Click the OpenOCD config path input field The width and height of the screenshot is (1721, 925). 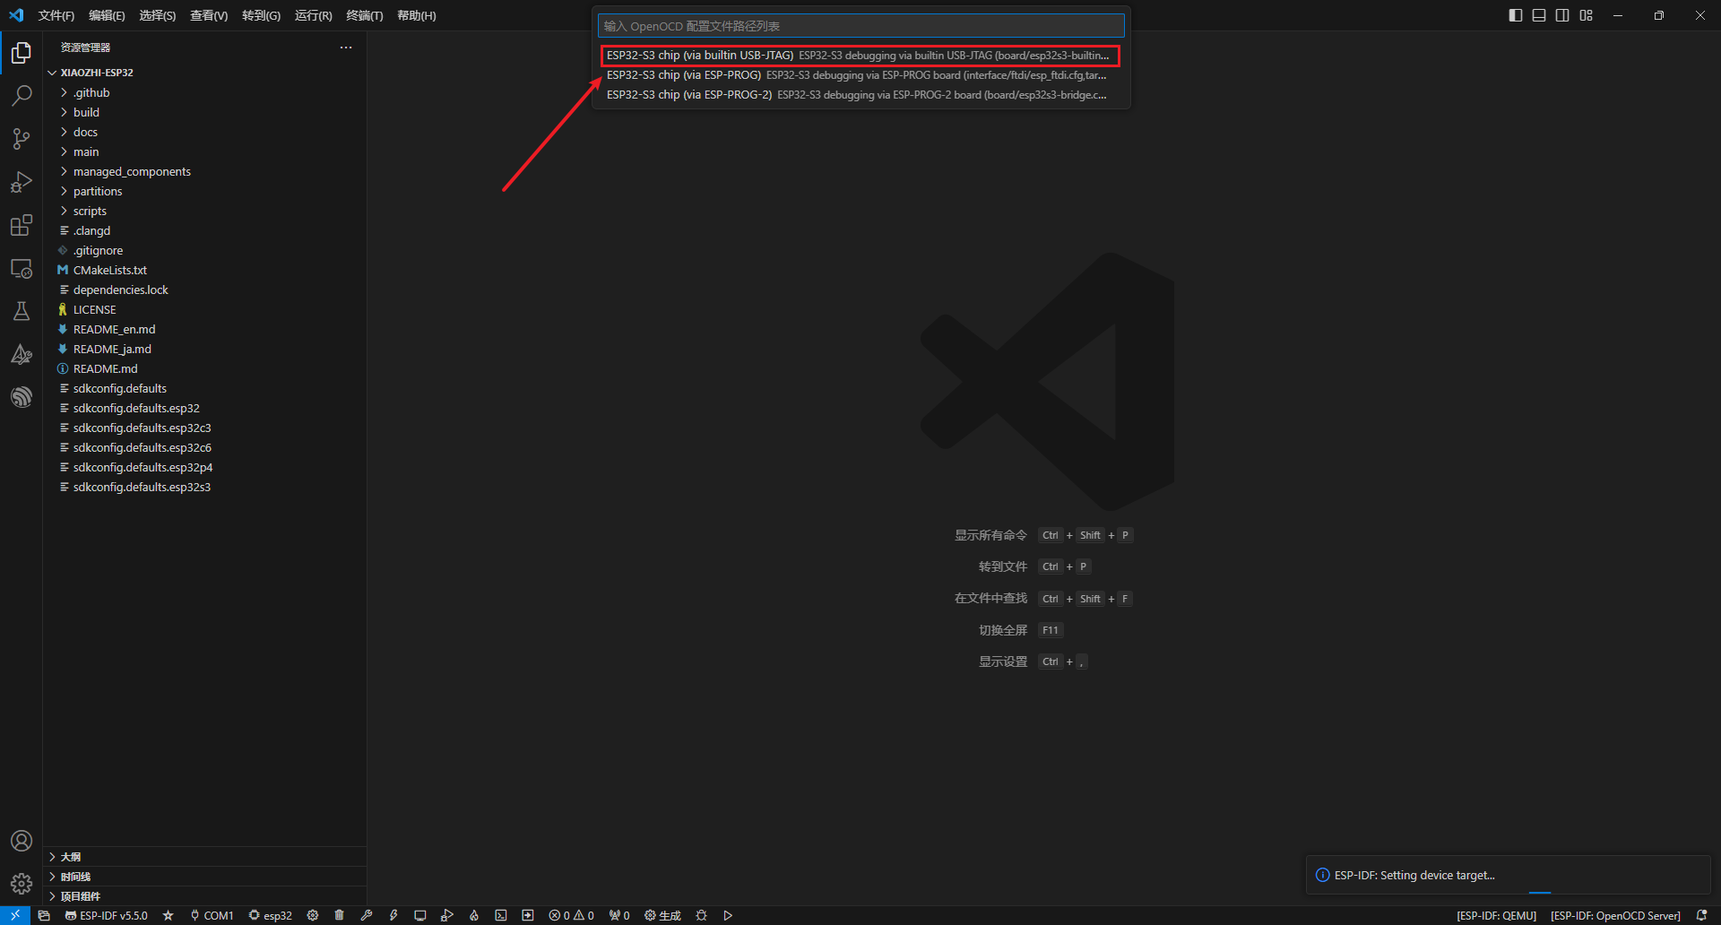(860, 26)
